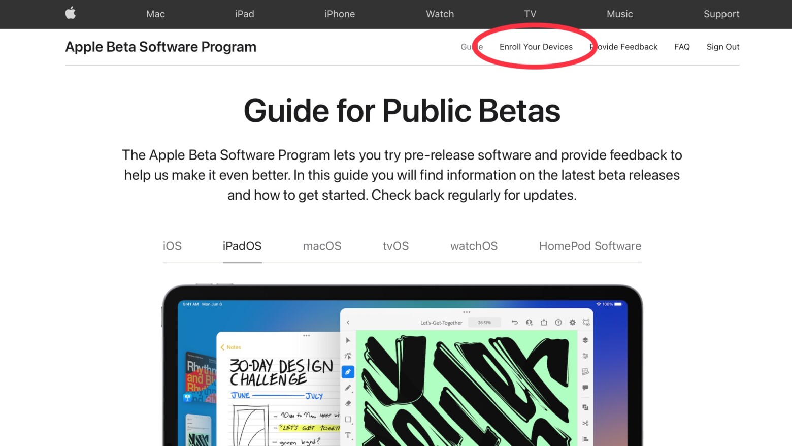Click the three-dot handle above the canvas

[466, 312]
